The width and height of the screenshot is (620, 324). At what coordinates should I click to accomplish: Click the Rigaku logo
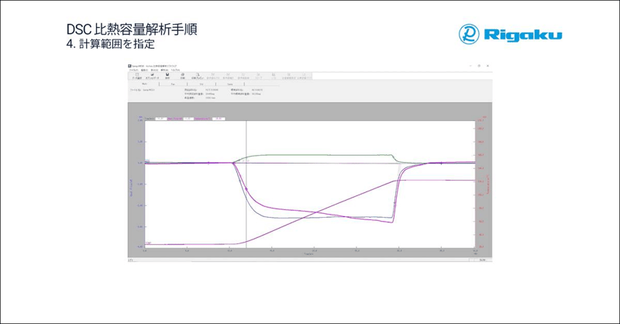click(510, 34)
